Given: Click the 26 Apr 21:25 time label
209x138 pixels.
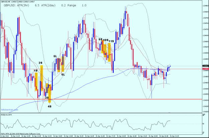Looking at the screenshot, I should click(175, 136).
